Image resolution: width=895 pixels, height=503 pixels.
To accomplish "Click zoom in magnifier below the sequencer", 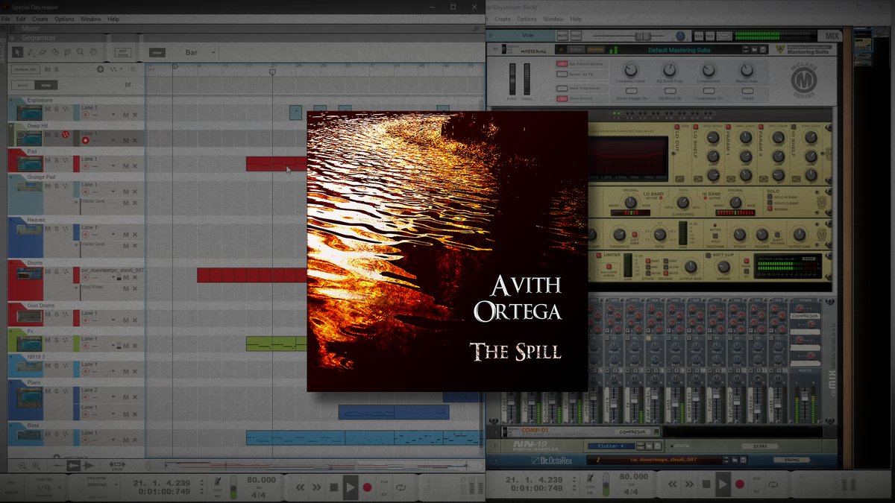I will tap(36, 465).
